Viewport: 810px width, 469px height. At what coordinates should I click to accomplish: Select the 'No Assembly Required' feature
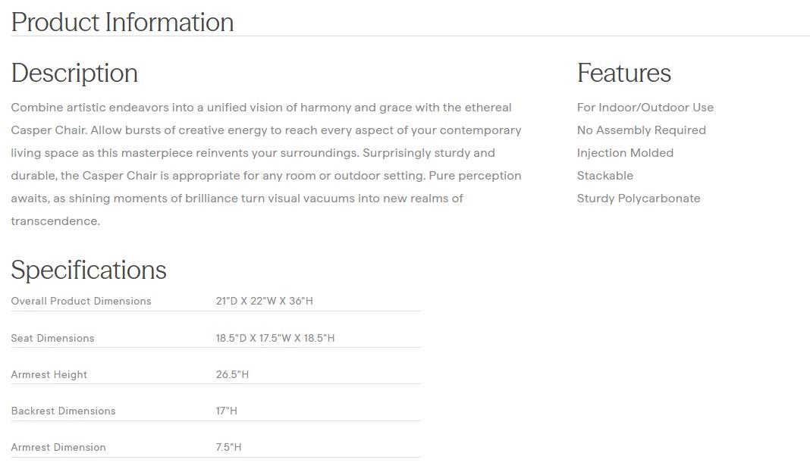click(641, 130)
